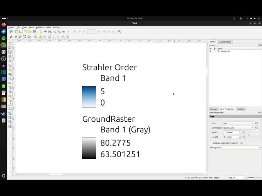The image size is (262, 196).
Task: Open the atlas page number combo box
Action: click(x=91, y=32)
